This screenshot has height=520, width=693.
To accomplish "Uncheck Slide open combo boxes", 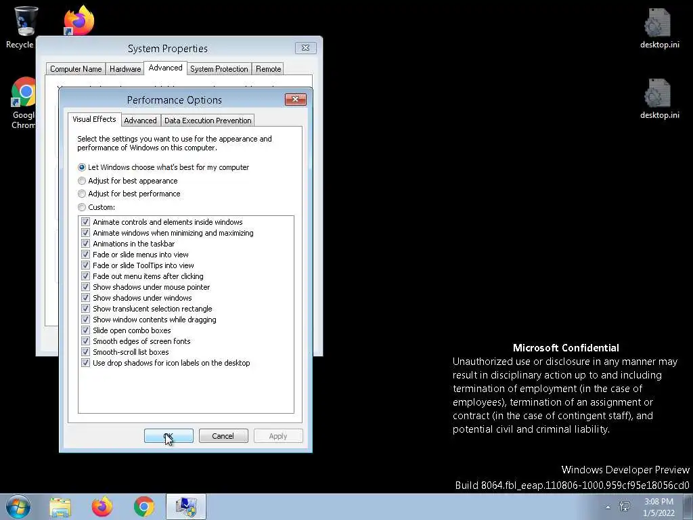I will point(85,330).
